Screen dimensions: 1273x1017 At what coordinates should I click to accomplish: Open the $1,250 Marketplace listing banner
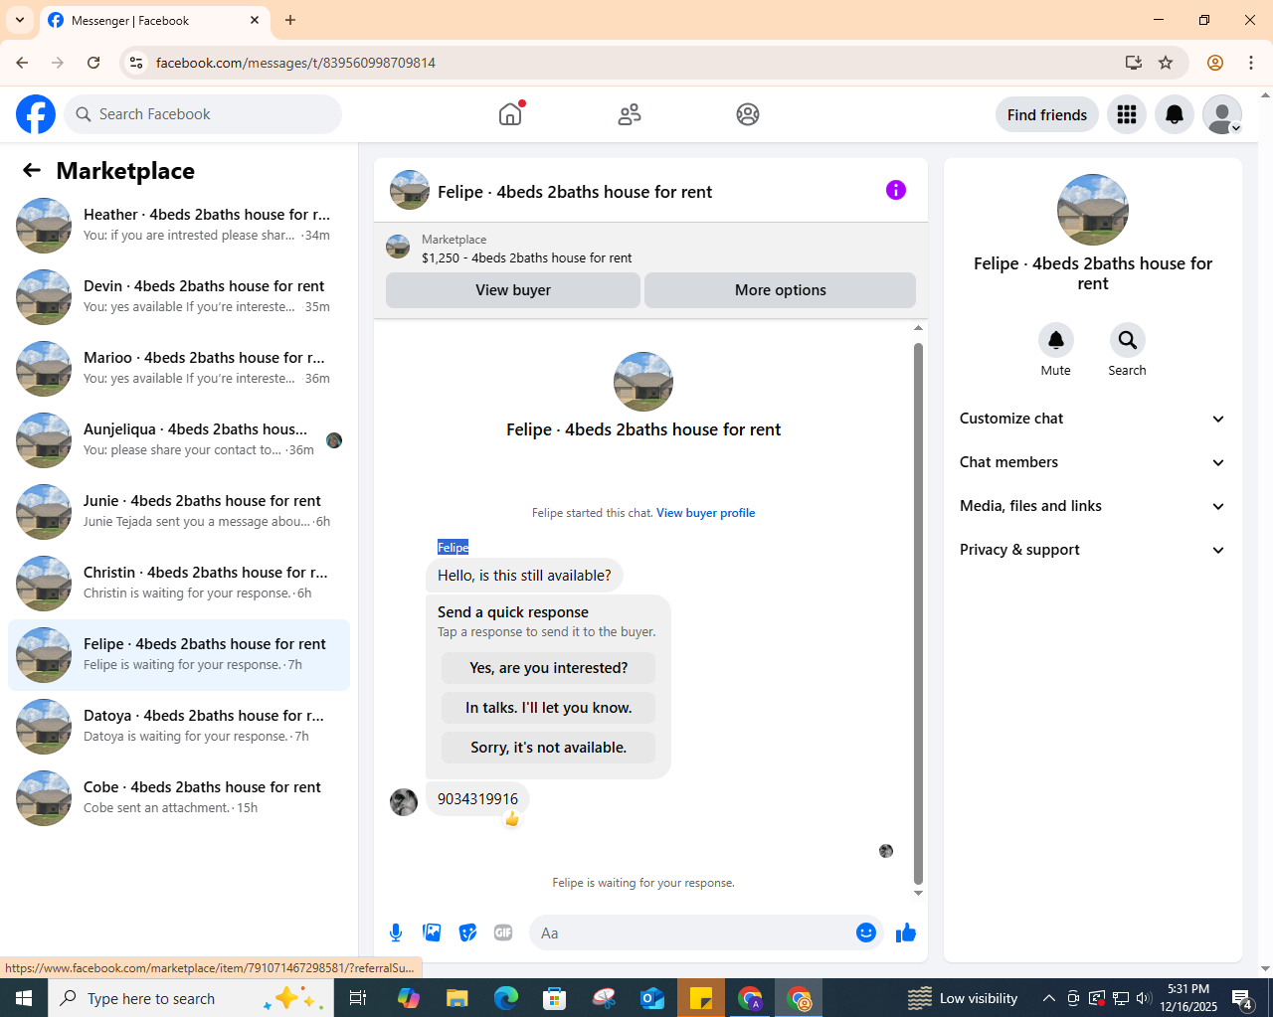click(x=650, y=248)
